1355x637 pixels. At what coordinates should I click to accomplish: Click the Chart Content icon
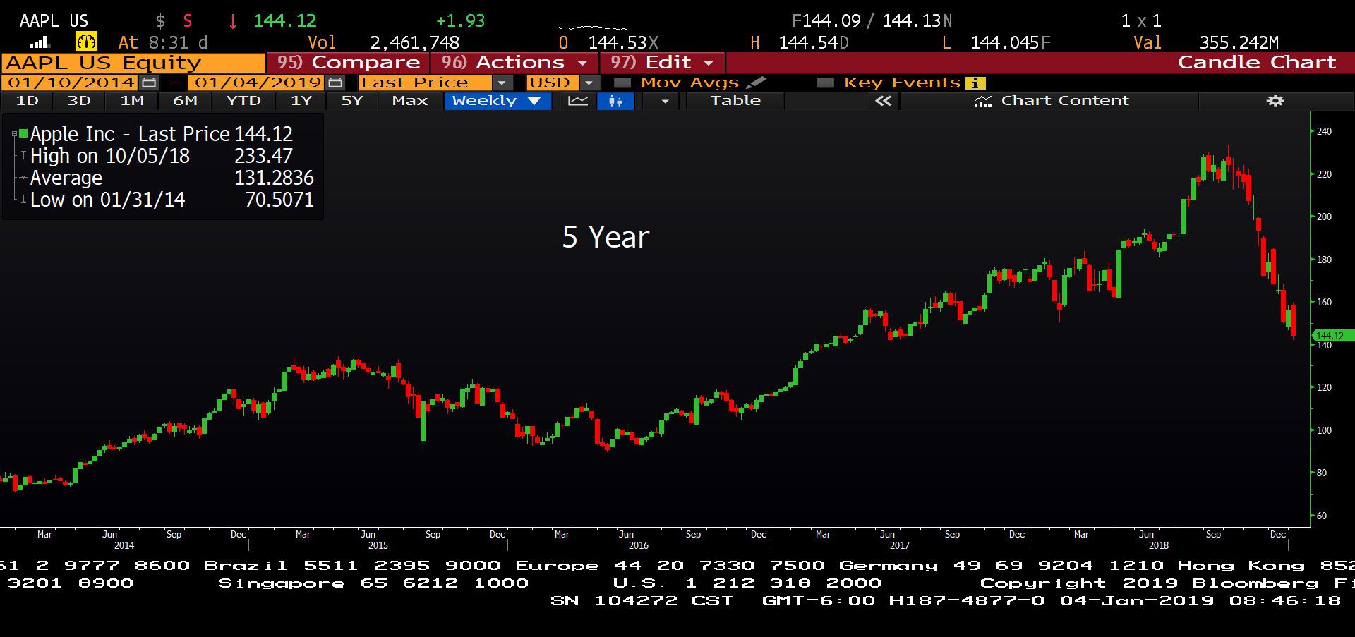click(x=983, y=102)
